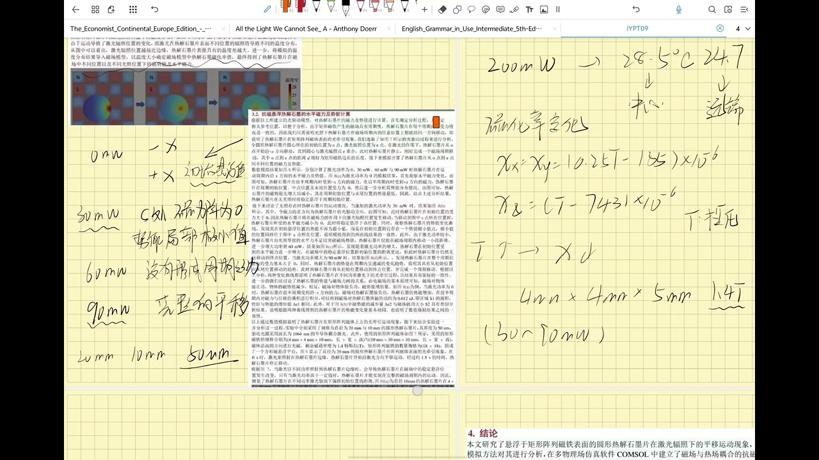Tap the two-bar ruler icon
Viewport: 819px width, 460px height.
tap(558, 10)
